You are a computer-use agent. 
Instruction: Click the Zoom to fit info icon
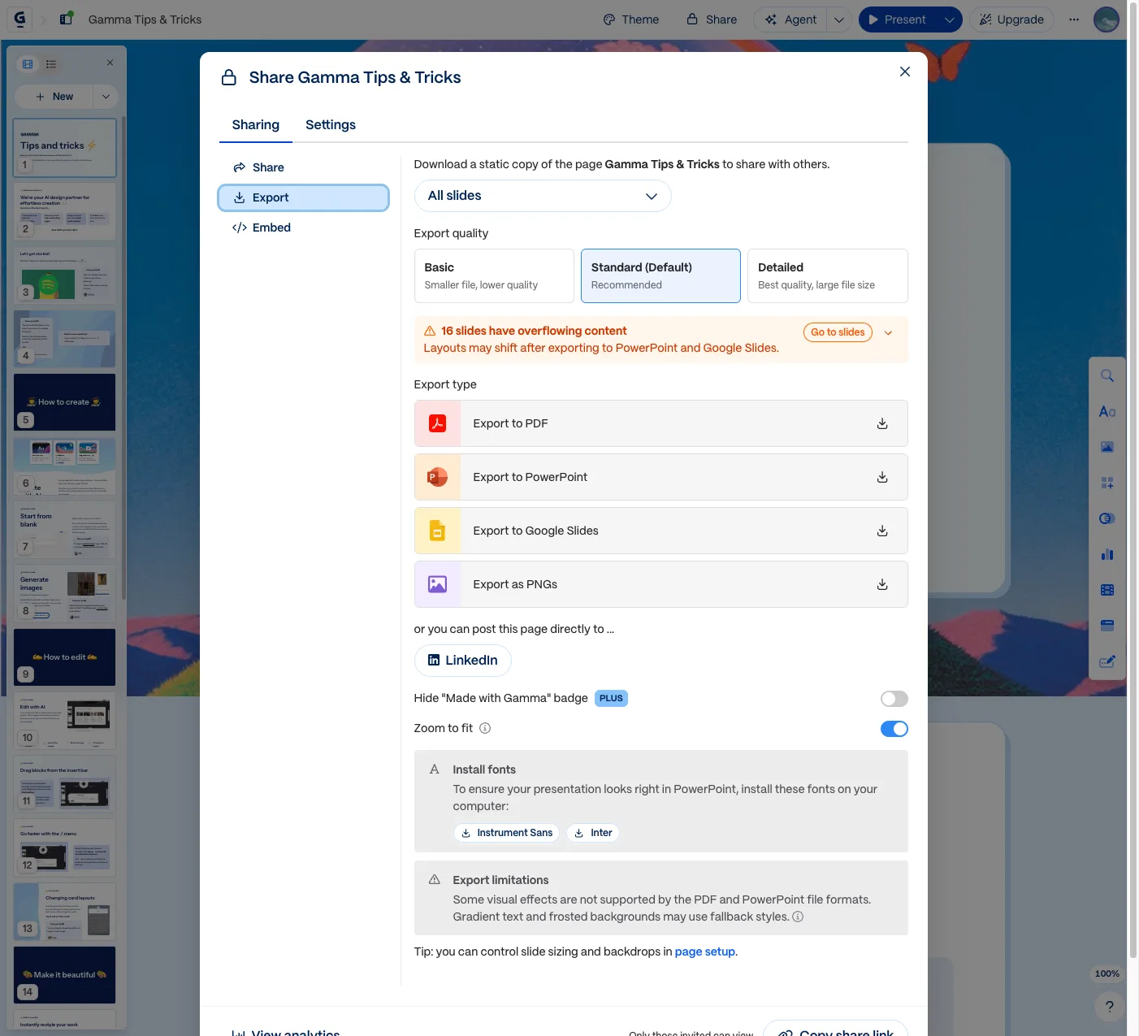tap(485, 728)
